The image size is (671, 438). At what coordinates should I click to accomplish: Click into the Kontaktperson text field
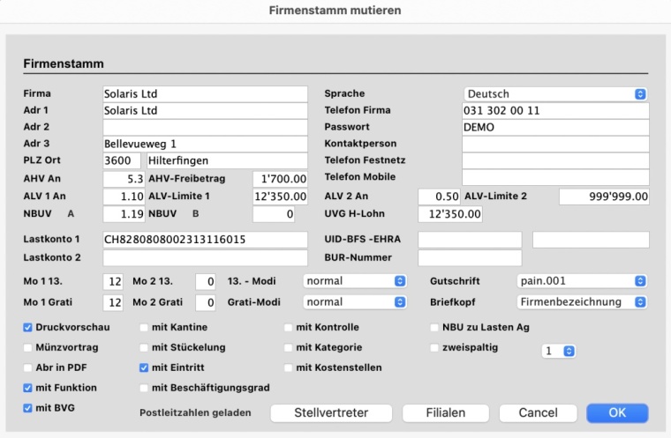click(555, 144)
